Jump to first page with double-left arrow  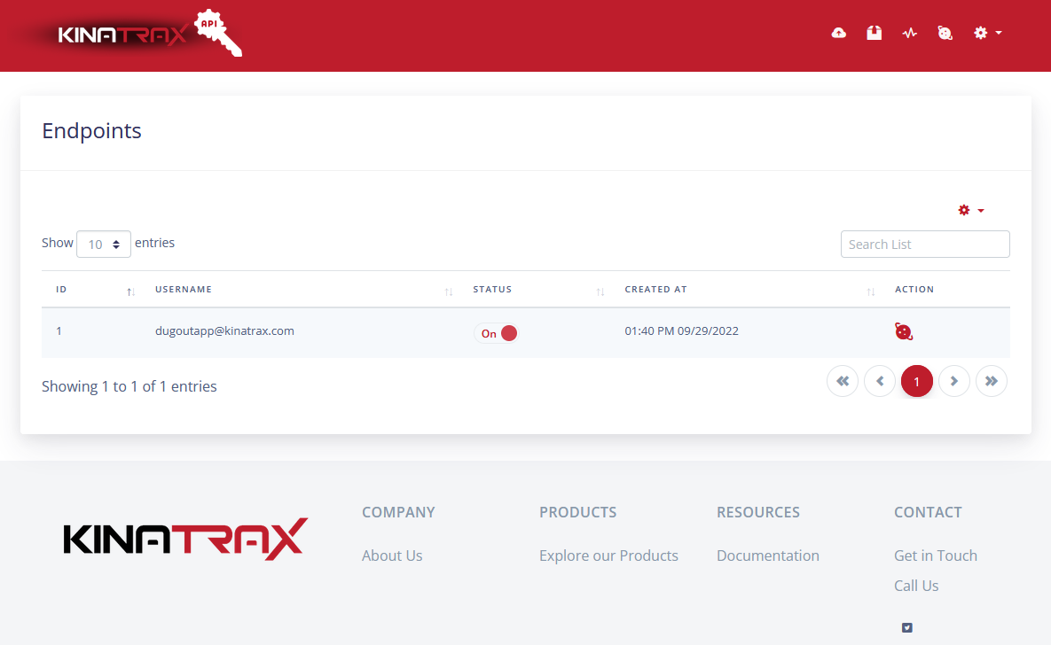[843, 381]
